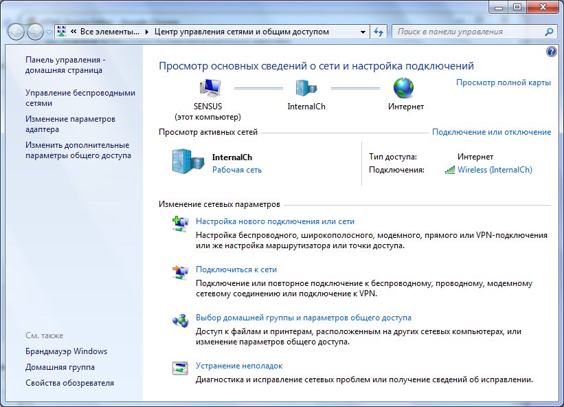
Task: Click 'Рабочая сеть' network type link
Action: click(x=237, y=170)
